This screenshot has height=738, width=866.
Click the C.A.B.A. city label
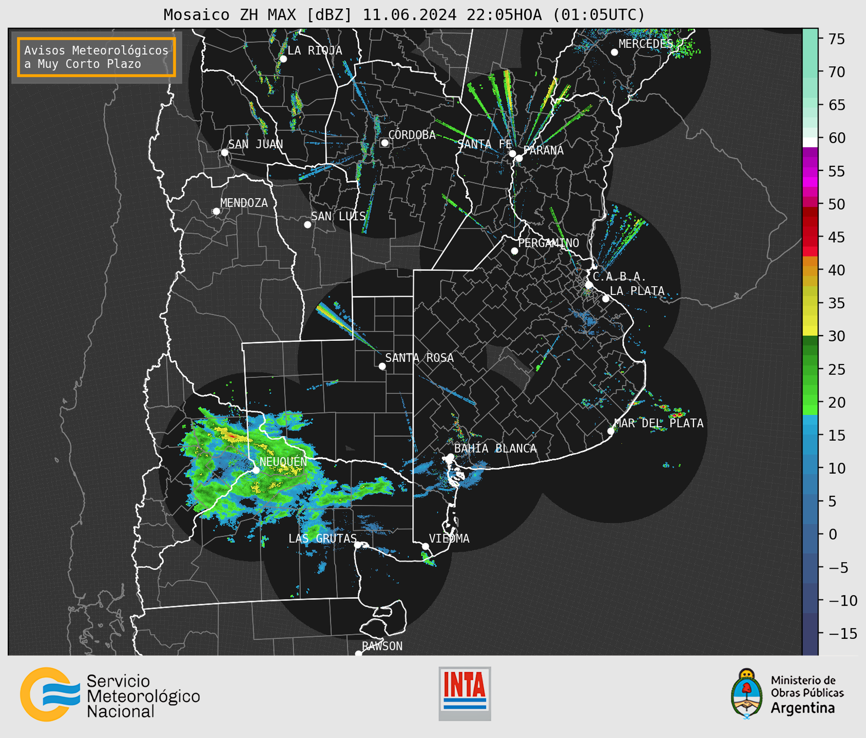[x=620, y=277]
